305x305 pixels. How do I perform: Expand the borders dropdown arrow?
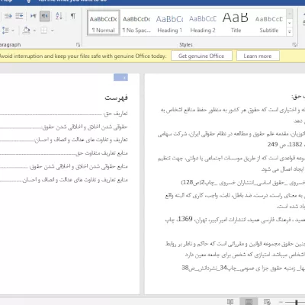tap(53, 30)
